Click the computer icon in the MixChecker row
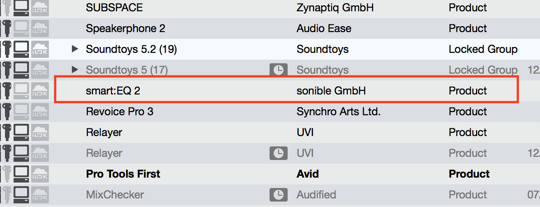 point(21,195)
